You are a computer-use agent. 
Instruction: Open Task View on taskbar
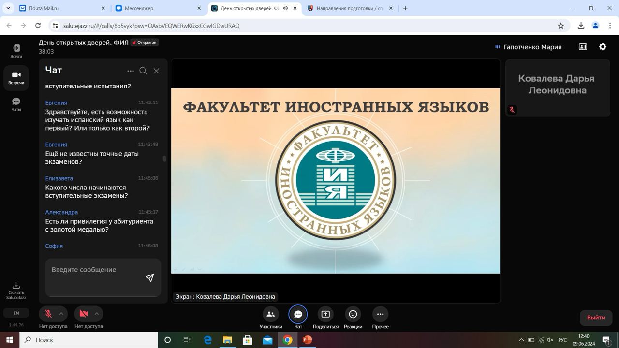click(x=187, y=340)
